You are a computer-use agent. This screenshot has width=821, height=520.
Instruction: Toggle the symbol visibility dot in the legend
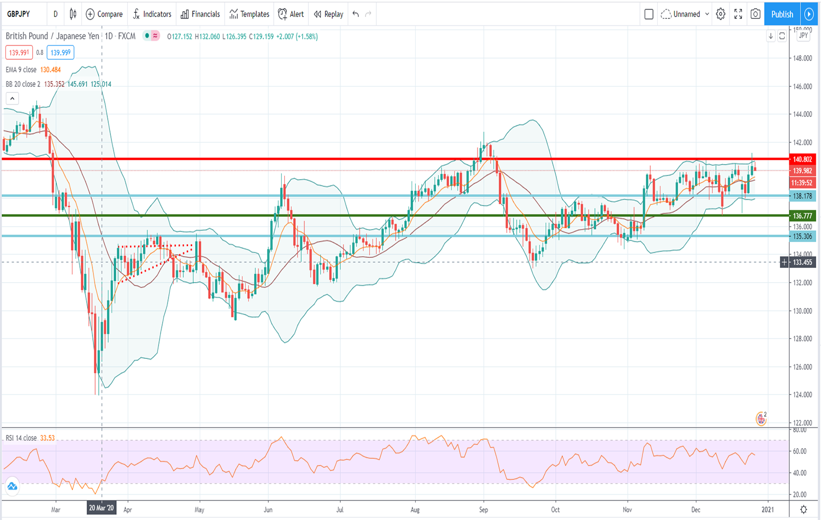click(x=147, y=36)
